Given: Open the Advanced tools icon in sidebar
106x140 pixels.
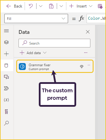Looking at the screenshot, I should point(6,112).
